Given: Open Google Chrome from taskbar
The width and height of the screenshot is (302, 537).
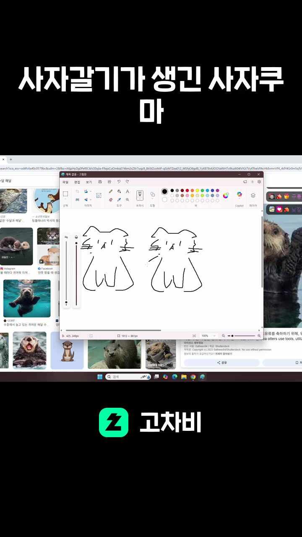Looking at the screenshot, I should [x=193, y=377].
